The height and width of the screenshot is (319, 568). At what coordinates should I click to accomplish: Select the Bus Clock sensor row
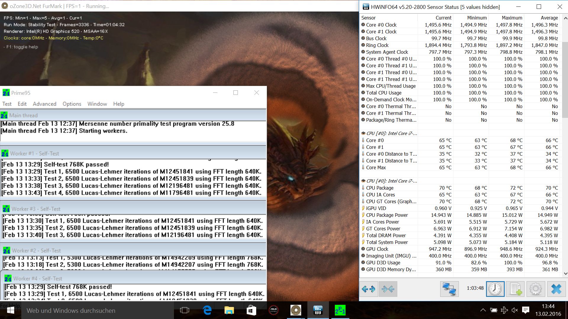[460, 38]
